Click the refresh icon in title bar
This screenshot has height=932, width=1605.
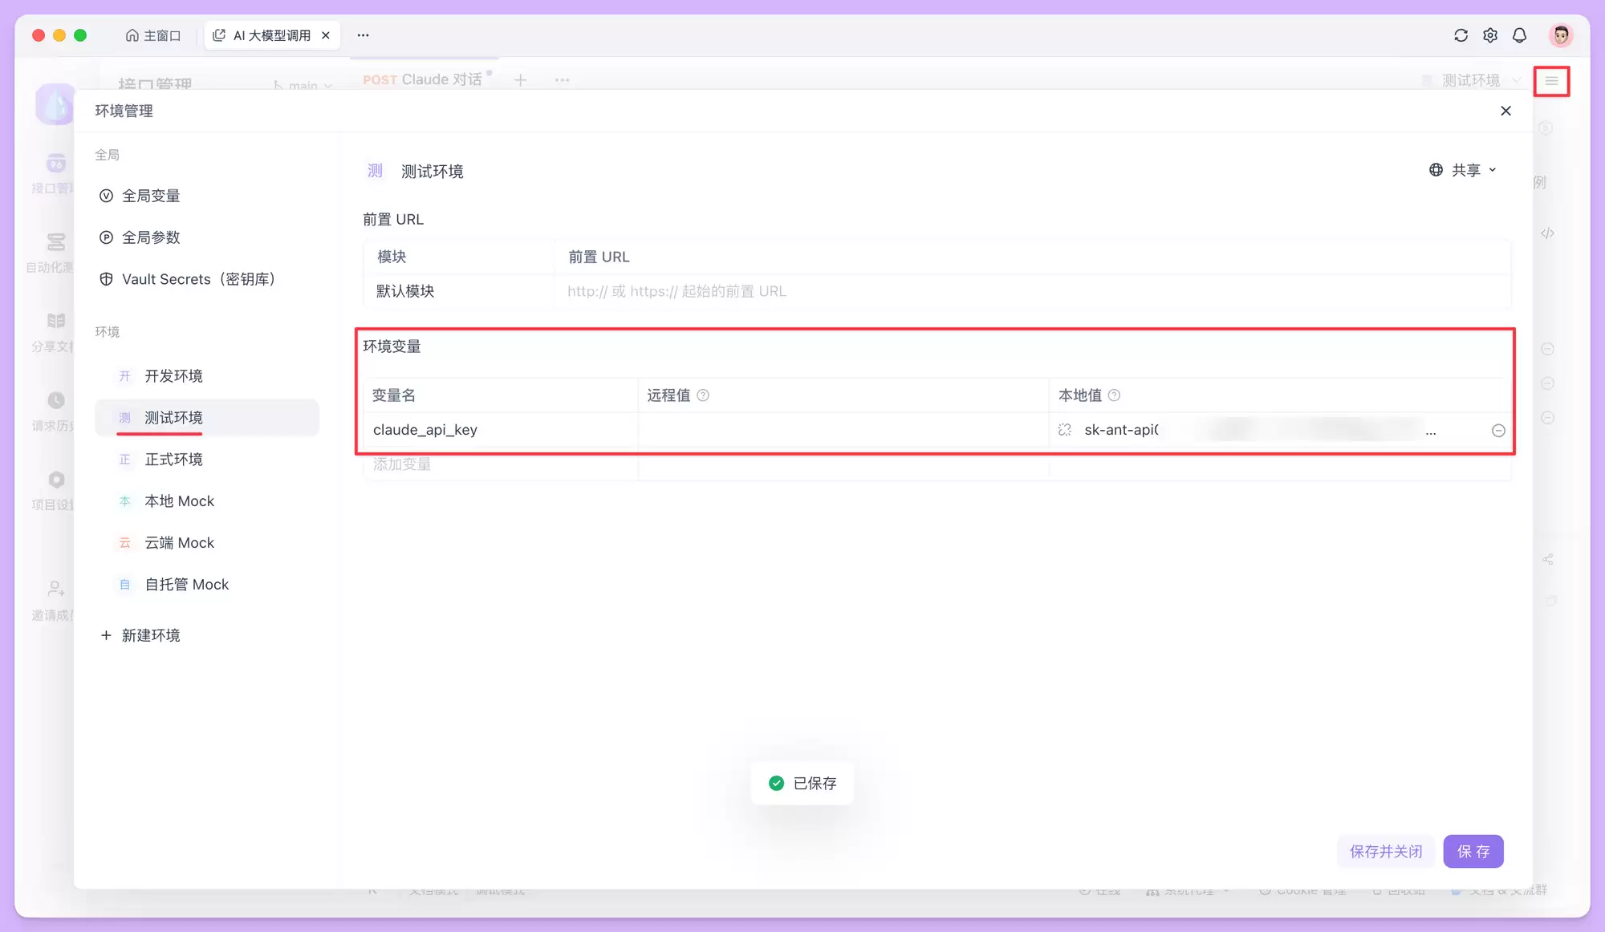(1461, 35)
